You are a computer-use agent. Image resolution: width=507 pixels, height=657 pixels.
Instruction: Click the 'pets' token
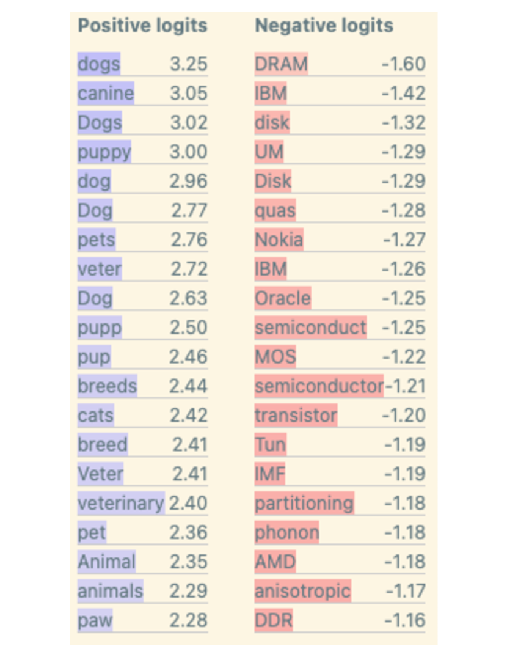tap(97, 240)
